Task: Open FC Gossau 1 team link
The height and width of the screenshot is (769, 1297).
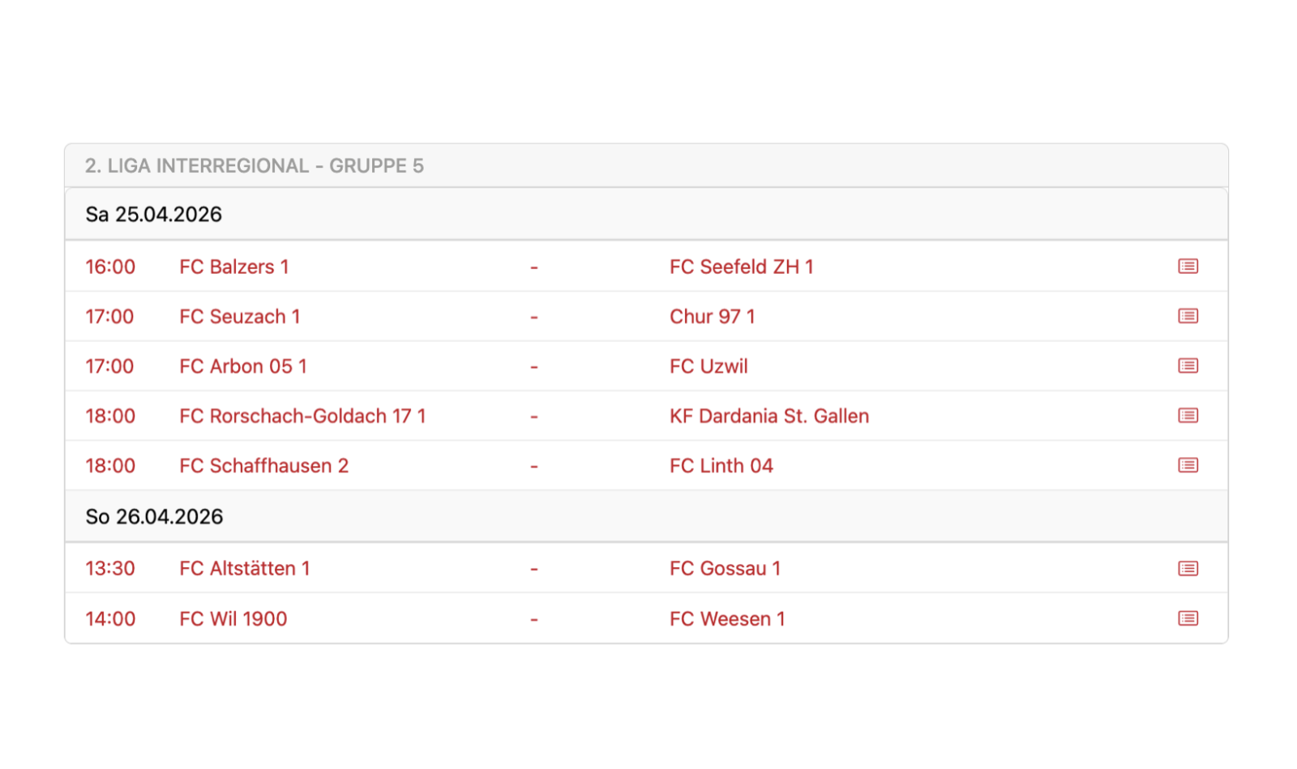Action: (725, 569)
